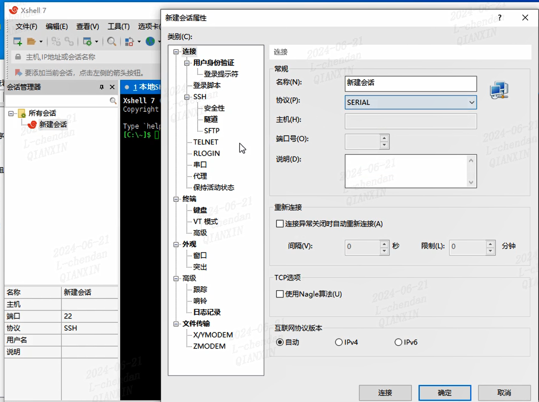Pin the session manager panel
This screenshot has width=539, height=402.
pos(102,87)
